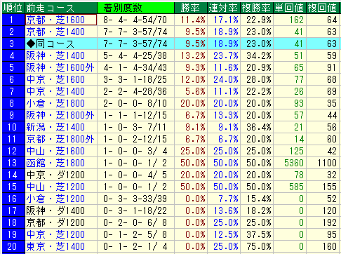341x254 pixels.
Task: Open the 小倉・芝1800 course link
Action: 55,103
